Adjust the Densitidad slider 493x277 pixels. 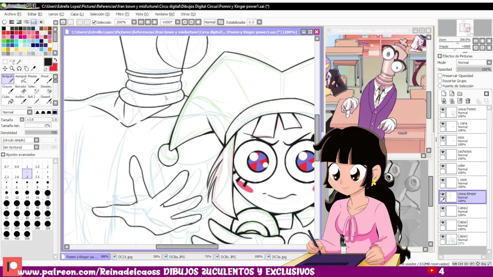pos(41,133)
